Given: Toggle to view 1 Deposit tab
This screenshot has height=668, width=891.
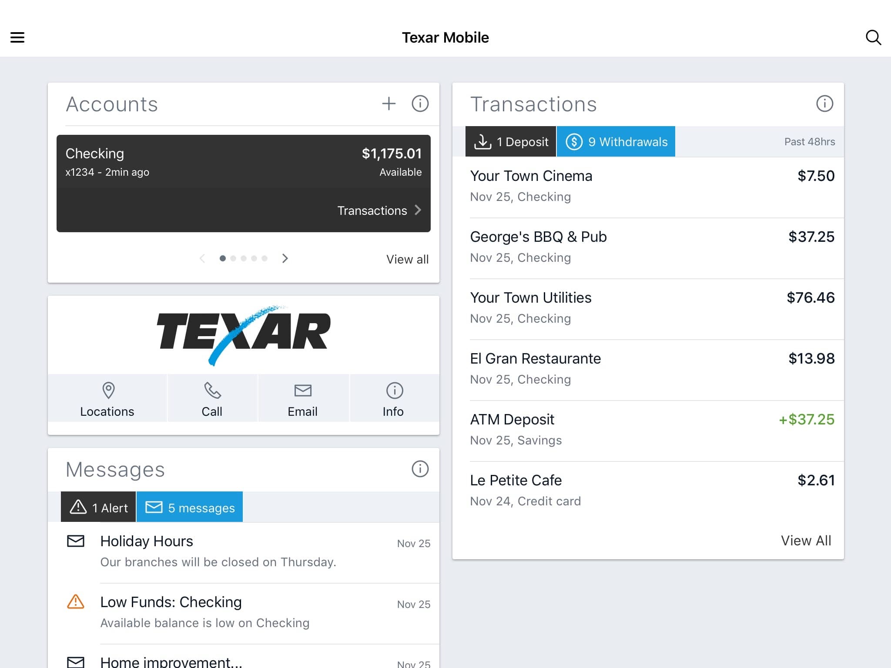Looking at the screenshot, I should [x=509, y=141].
